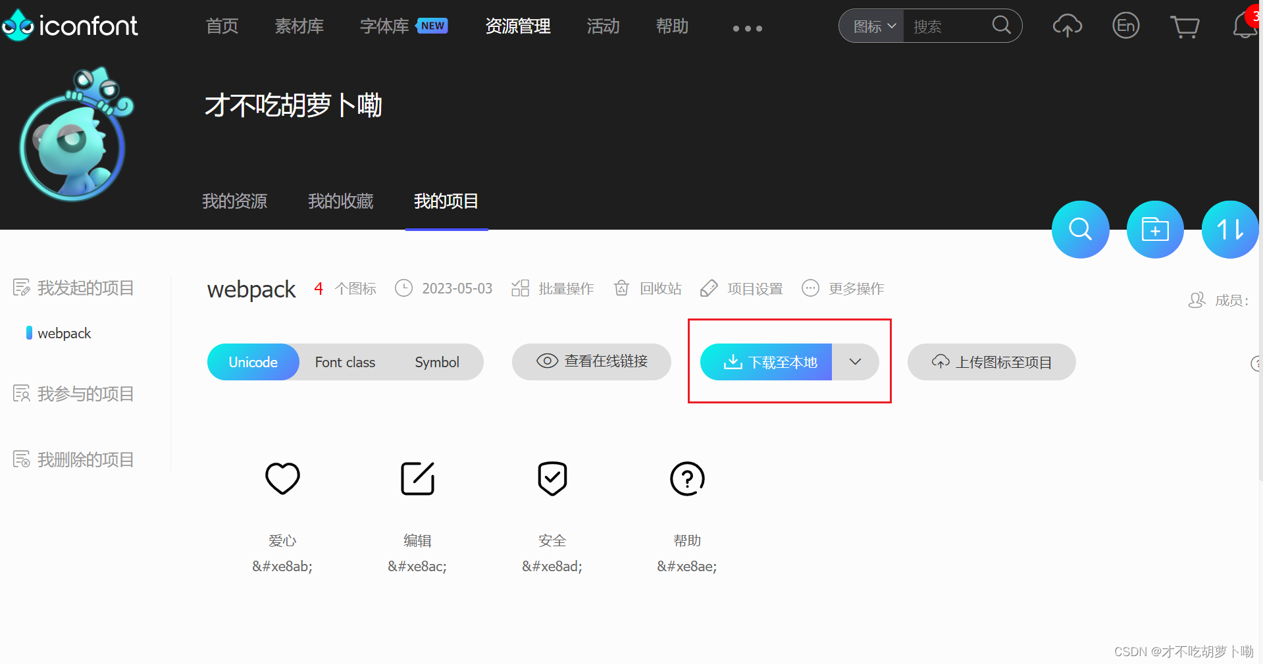The image size is (1263, 664).
Task: Expand the 更多操作 options menu
Action: [x=843, y=288]
